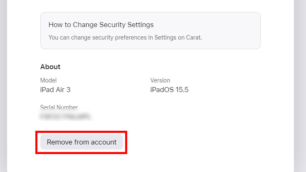Click the Serial Number label
The height and width of the screenshot is (172, 306).
click(59, 107)
